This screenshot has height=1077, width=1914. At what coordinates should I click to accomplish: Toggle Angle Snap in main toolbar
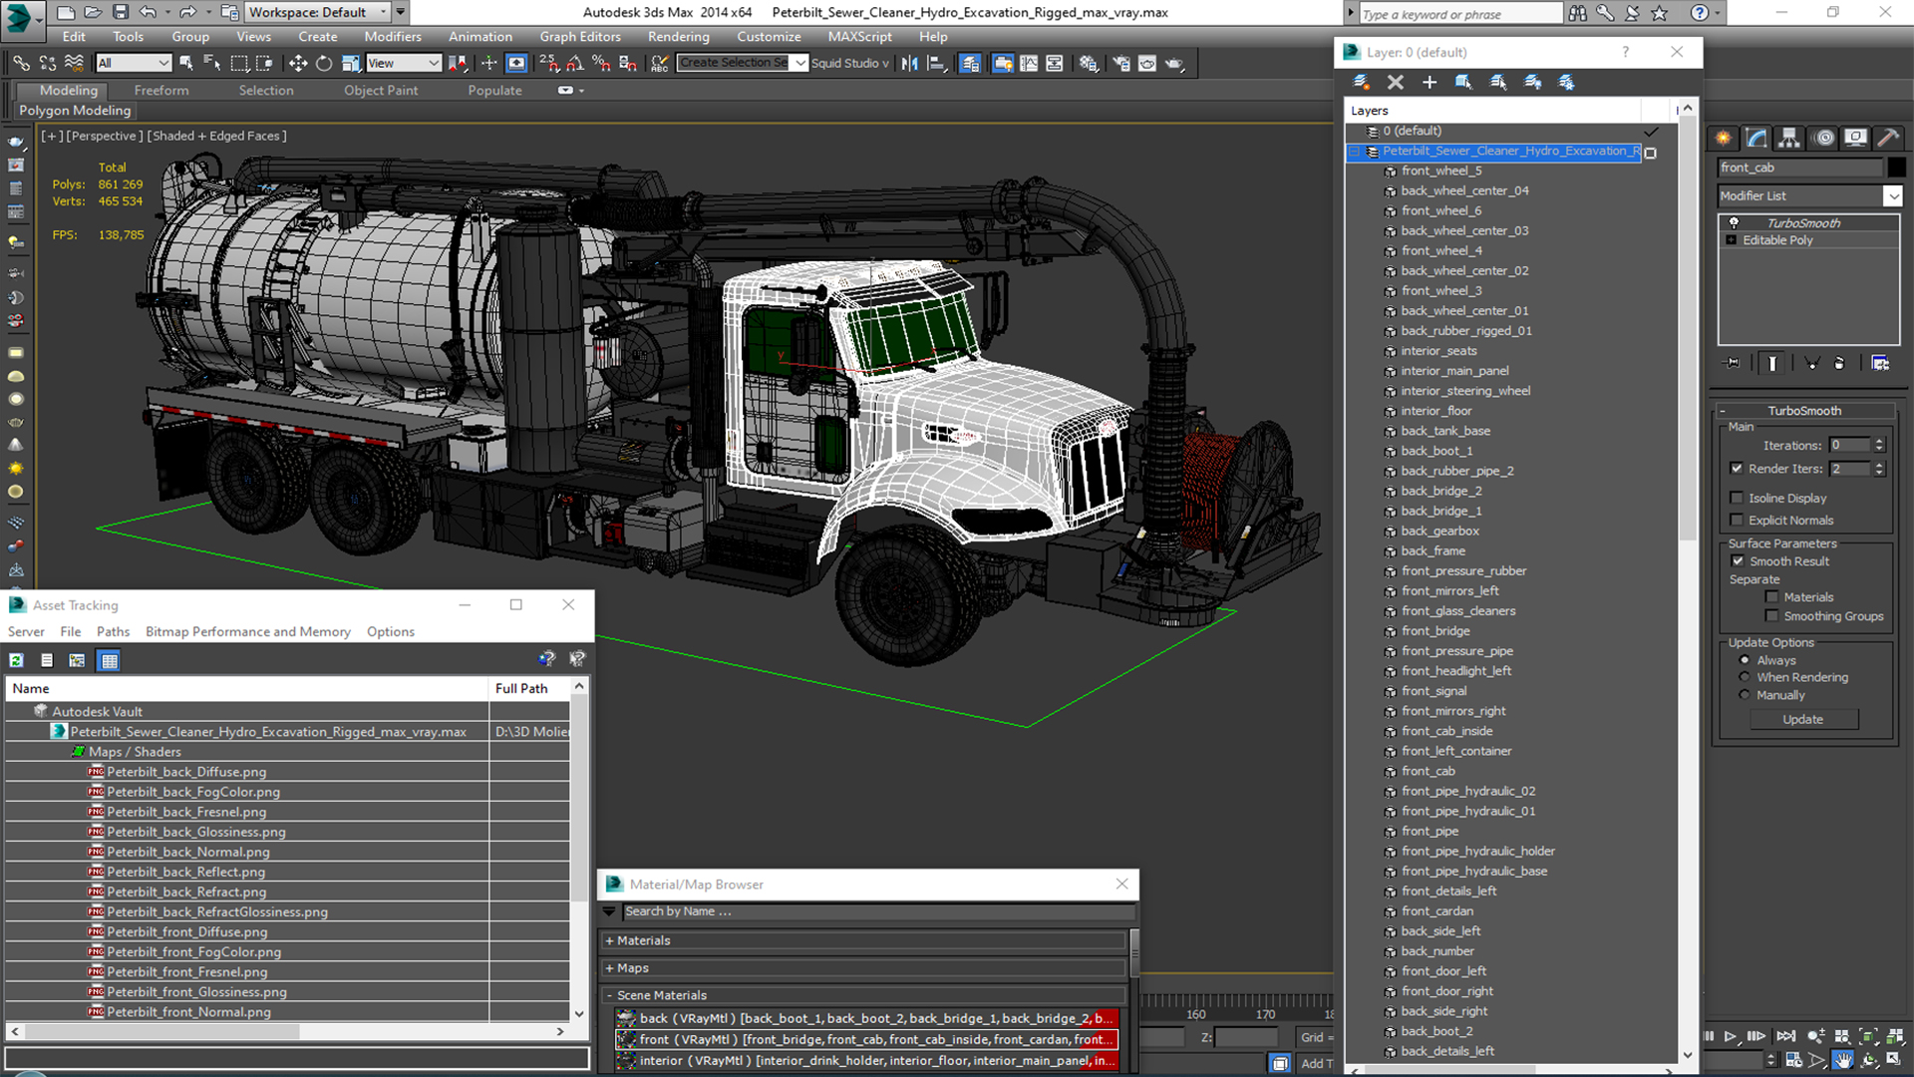[575, 63]
